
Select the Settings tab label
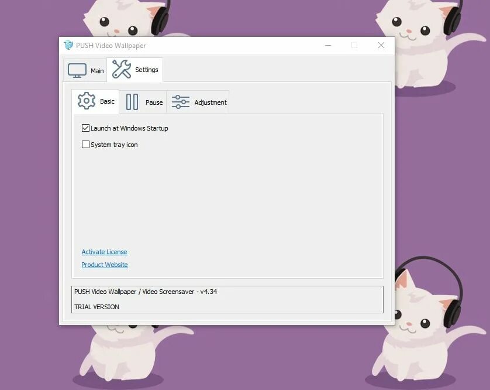pos(147,70)
